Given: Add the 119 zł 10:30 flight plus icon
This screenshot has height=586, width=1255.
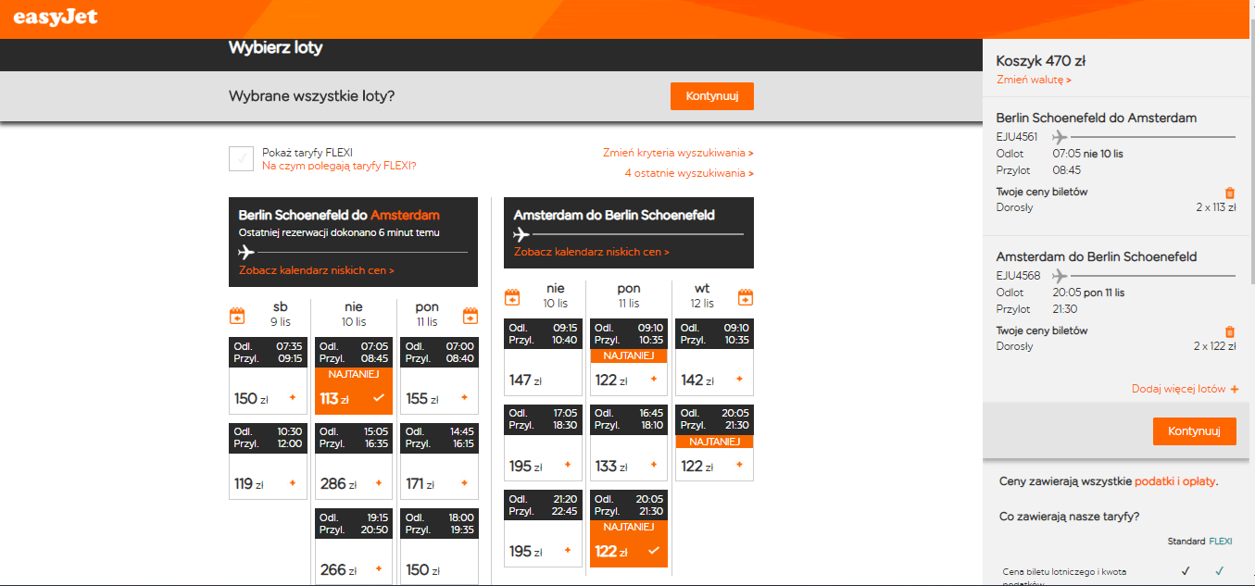Looking at the screenshot, I should [x=293, y=483].
